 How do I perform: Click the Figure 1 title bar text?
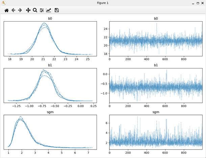pos(103,3)
